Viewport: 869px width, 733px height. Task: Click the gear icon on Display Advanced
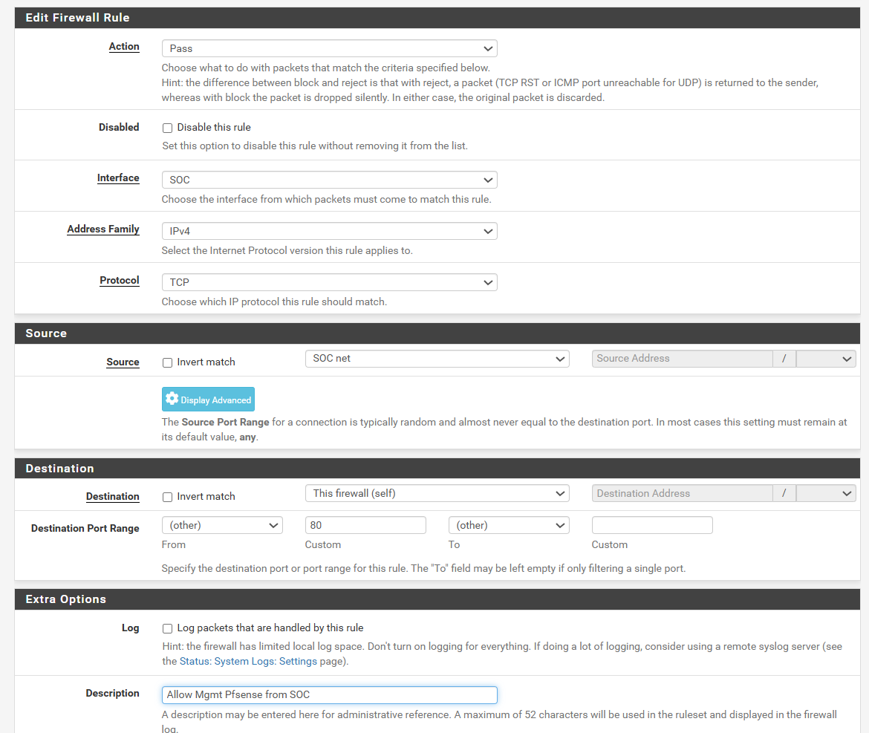tap(172, 399)
